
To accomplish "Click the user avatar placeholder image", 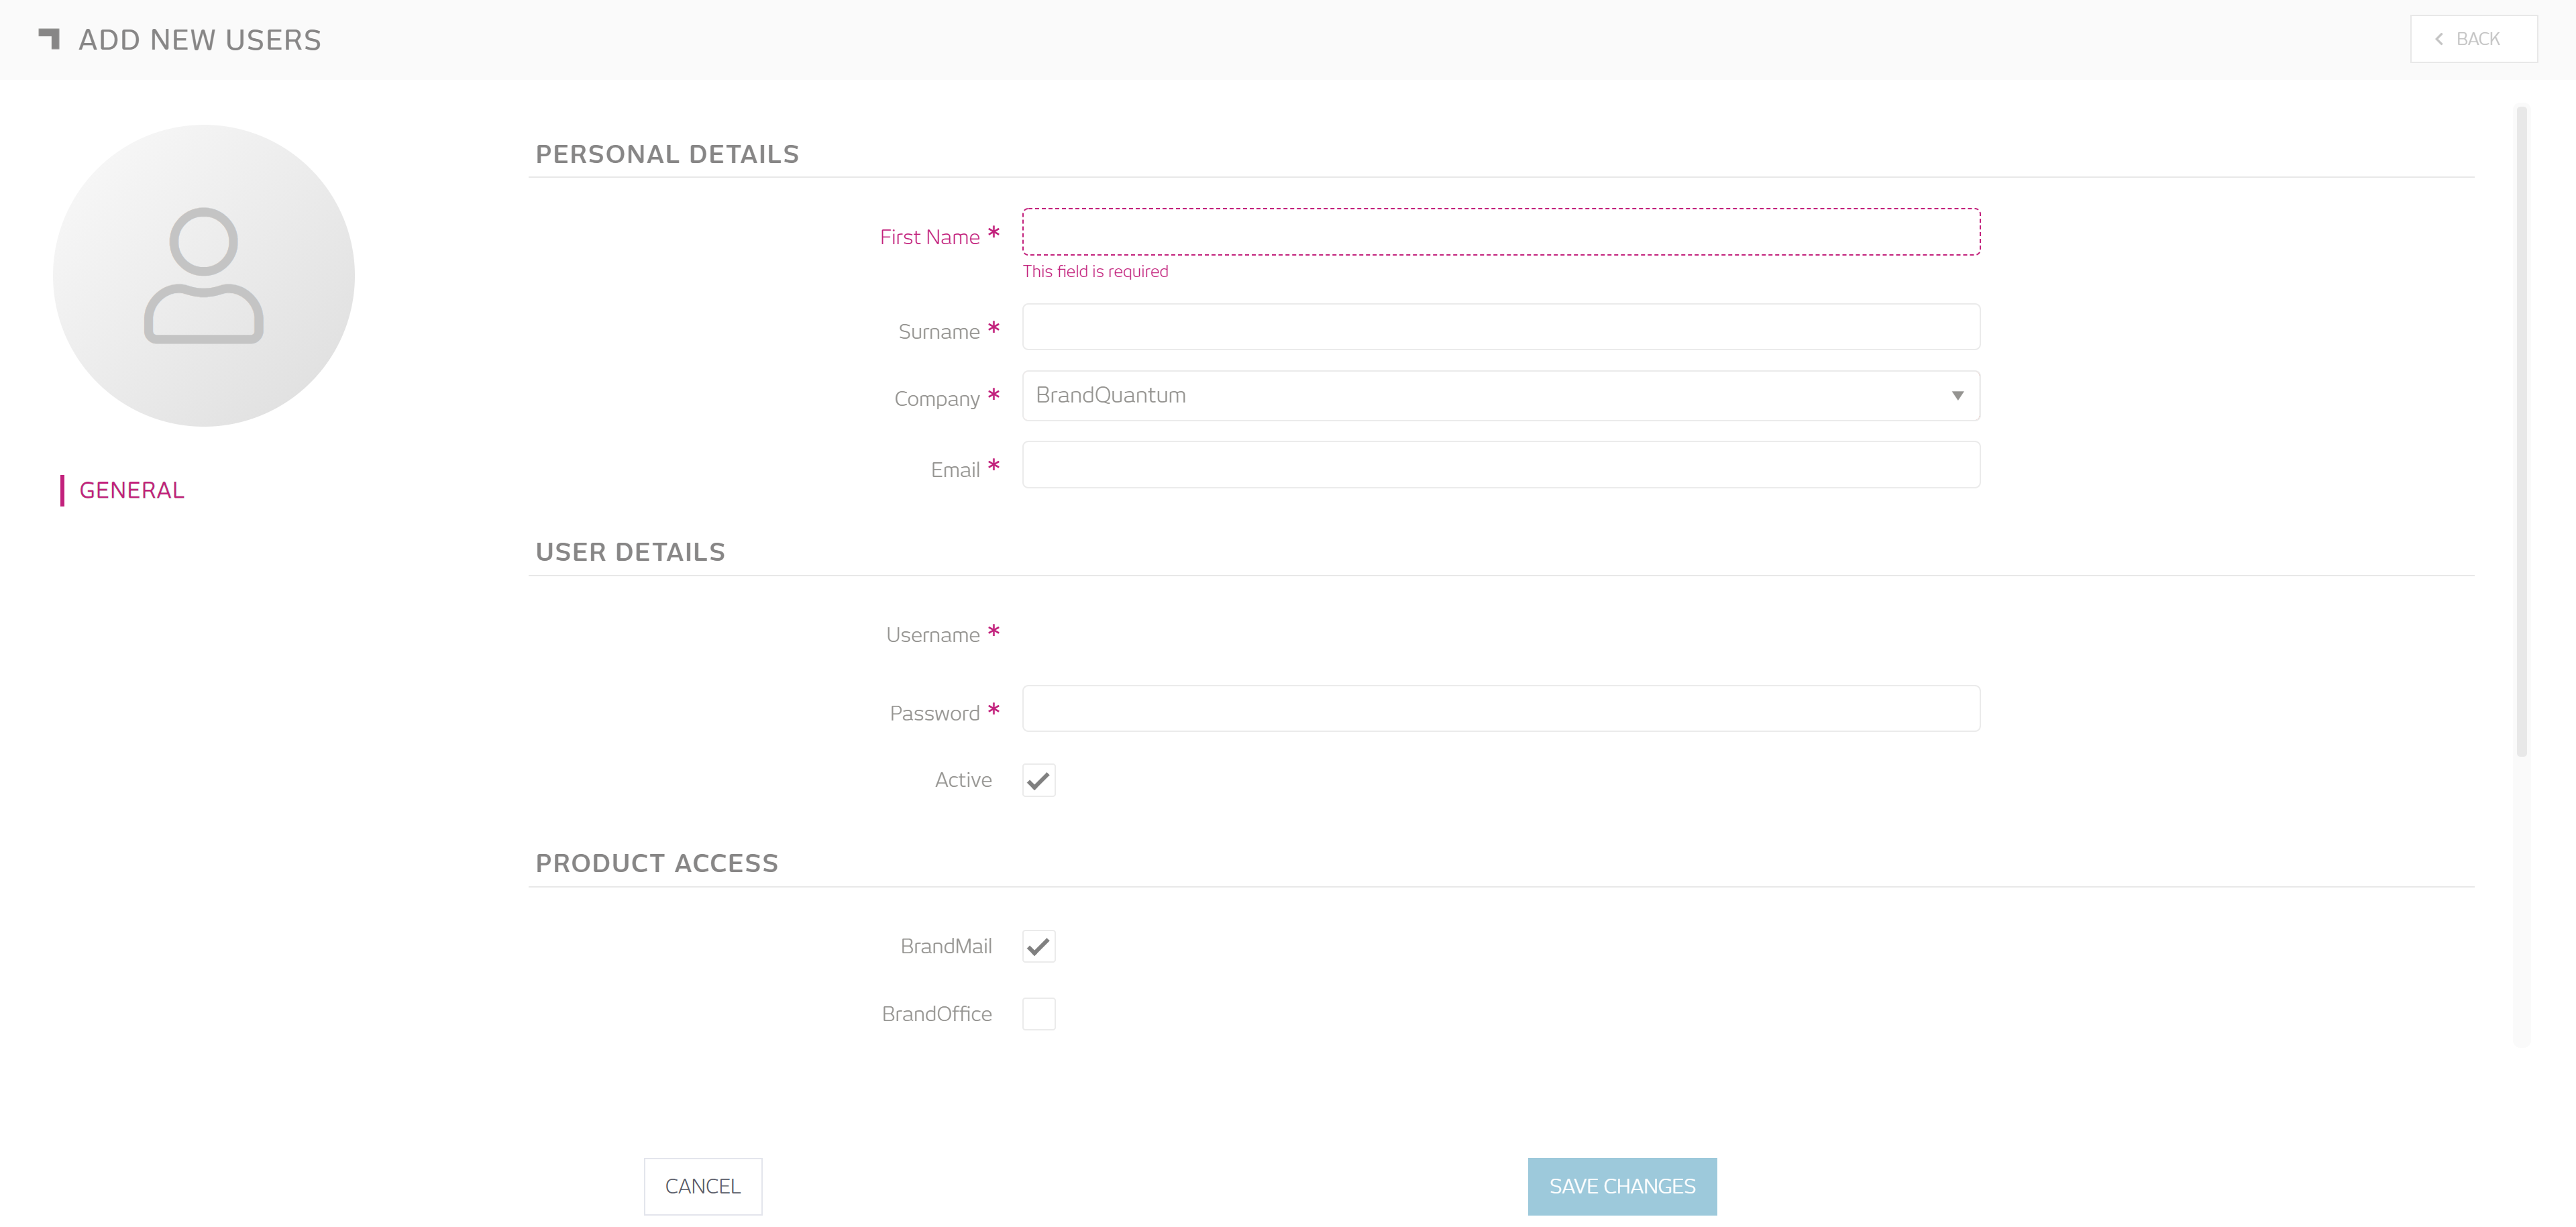I will tap(204, 275).
